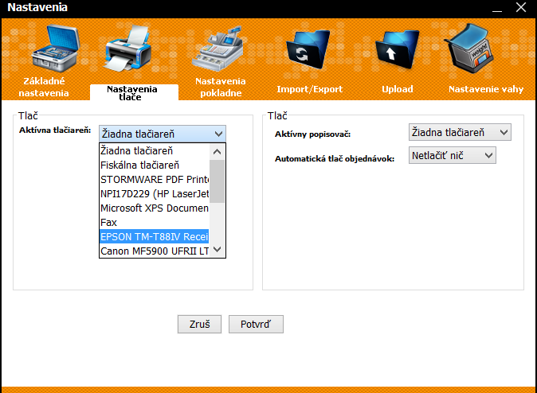Open the Upload folder icon
This screenshot has width=537, height=393.
tap(397, 51)
